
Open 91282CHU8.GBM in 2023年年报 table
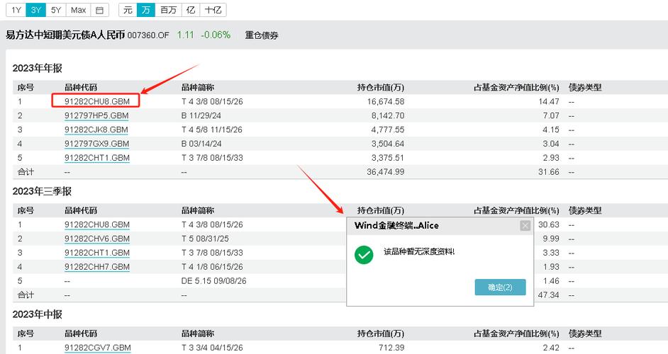point(96,101)
